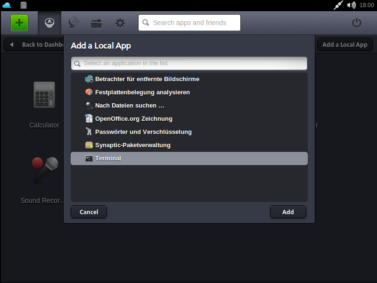The image size is (377, 283).
Task: Open the folder icon in the top bar
Action: [x=96, y=23]
